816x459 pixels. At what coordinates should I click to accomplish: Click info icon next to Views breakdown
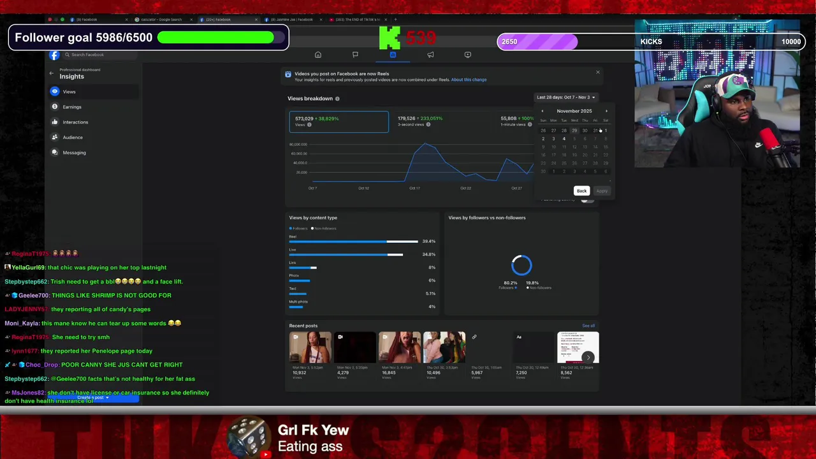337,99
